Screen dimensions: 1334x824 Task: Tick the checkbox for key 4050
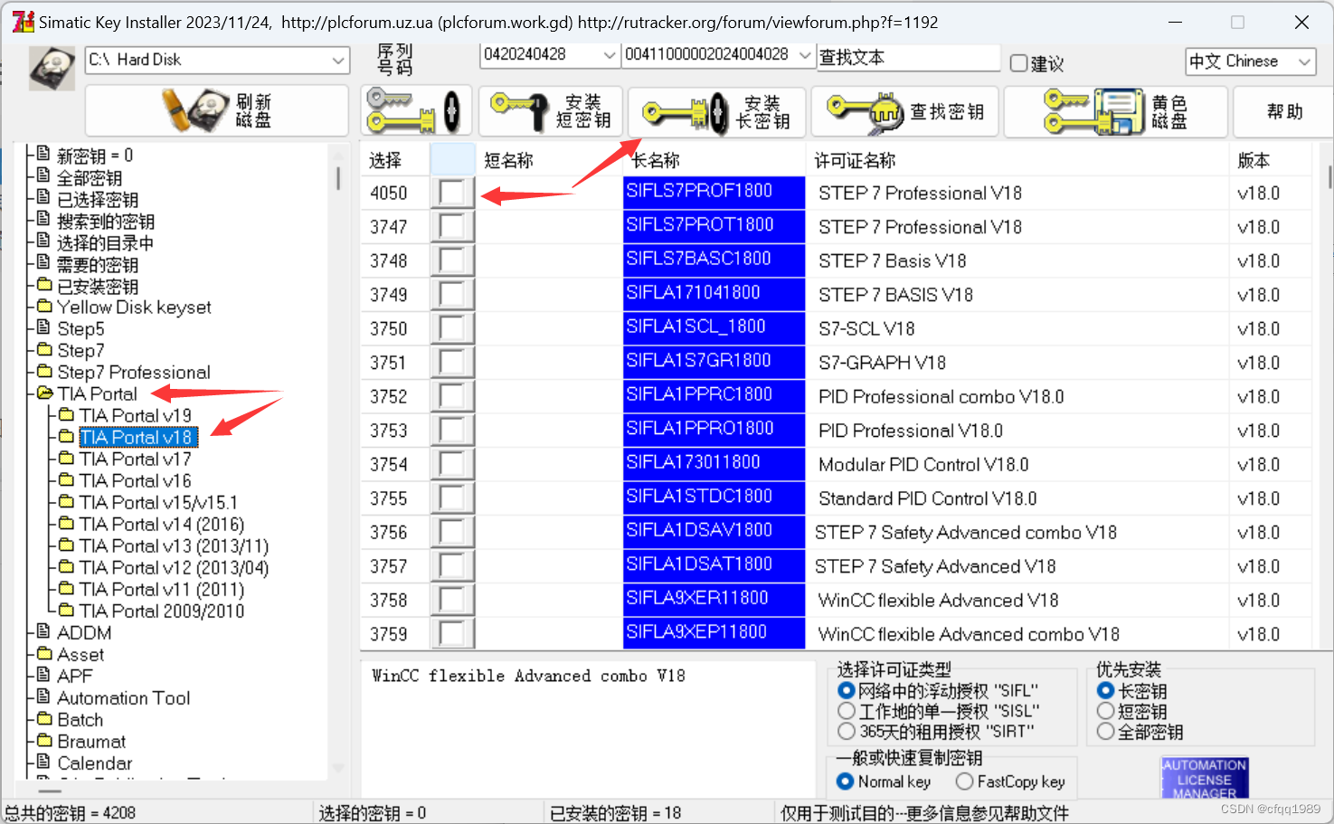[452, 193]
